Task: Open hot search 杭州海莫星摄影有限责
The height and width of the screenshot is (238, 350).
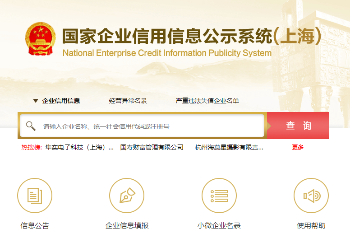Action: (229, 147)
